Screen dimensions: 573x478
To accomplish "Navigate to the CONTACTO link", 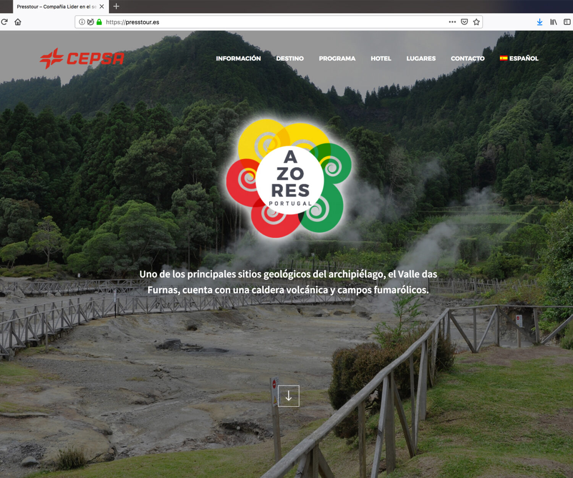I will [x=468, y=59].
